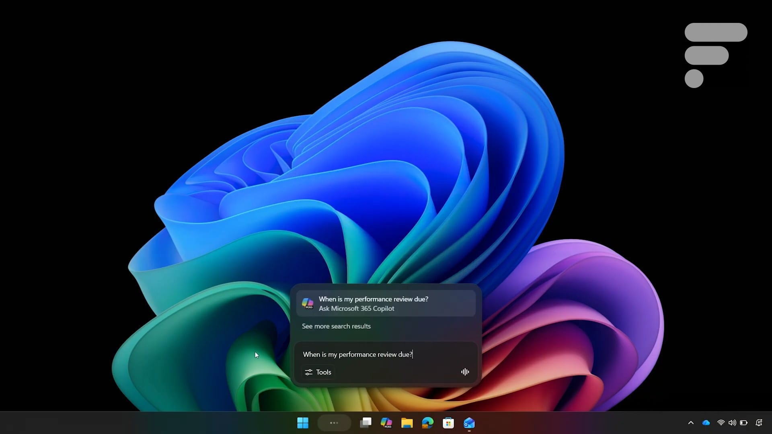The width and height of the screenshot is (772, 434).
Task: Start voice input with the microphone waveform icon
Action: [465, 372]
